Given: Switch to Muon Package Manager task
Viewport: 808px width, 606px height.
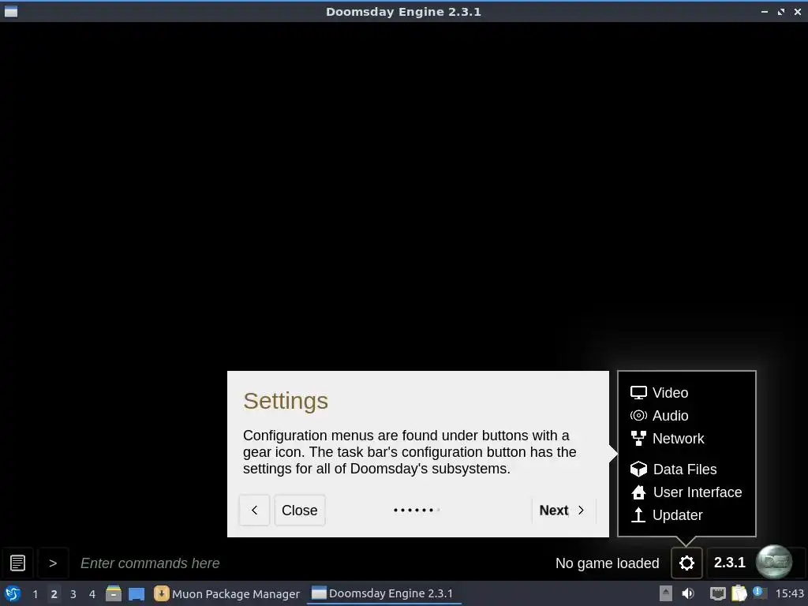Looking at the screenshot, I should click(226, 593).
